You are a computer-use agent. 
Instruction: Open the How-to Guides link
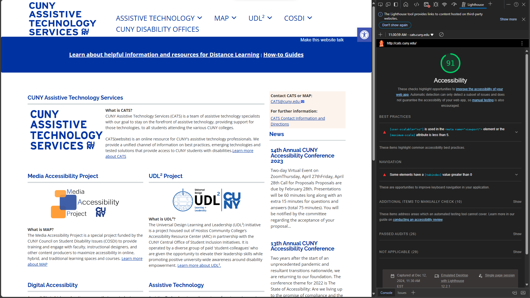(283, 55)
